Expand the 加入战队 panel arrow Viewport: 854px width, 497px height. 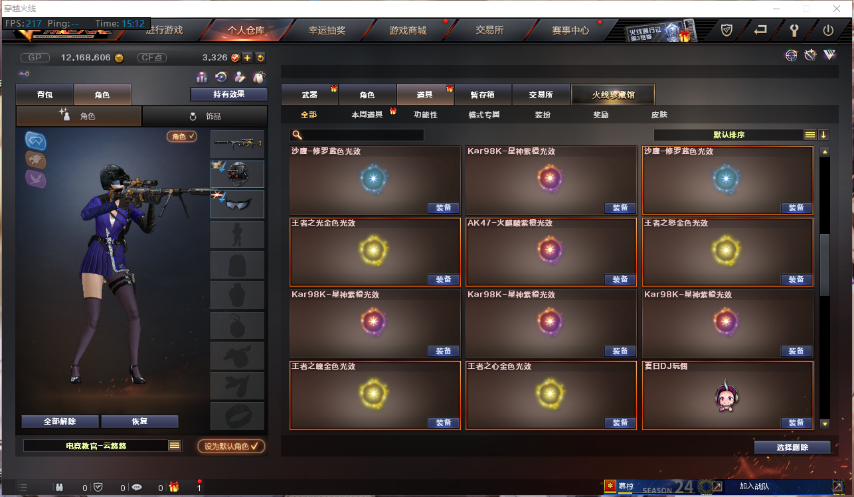[837, 487]
